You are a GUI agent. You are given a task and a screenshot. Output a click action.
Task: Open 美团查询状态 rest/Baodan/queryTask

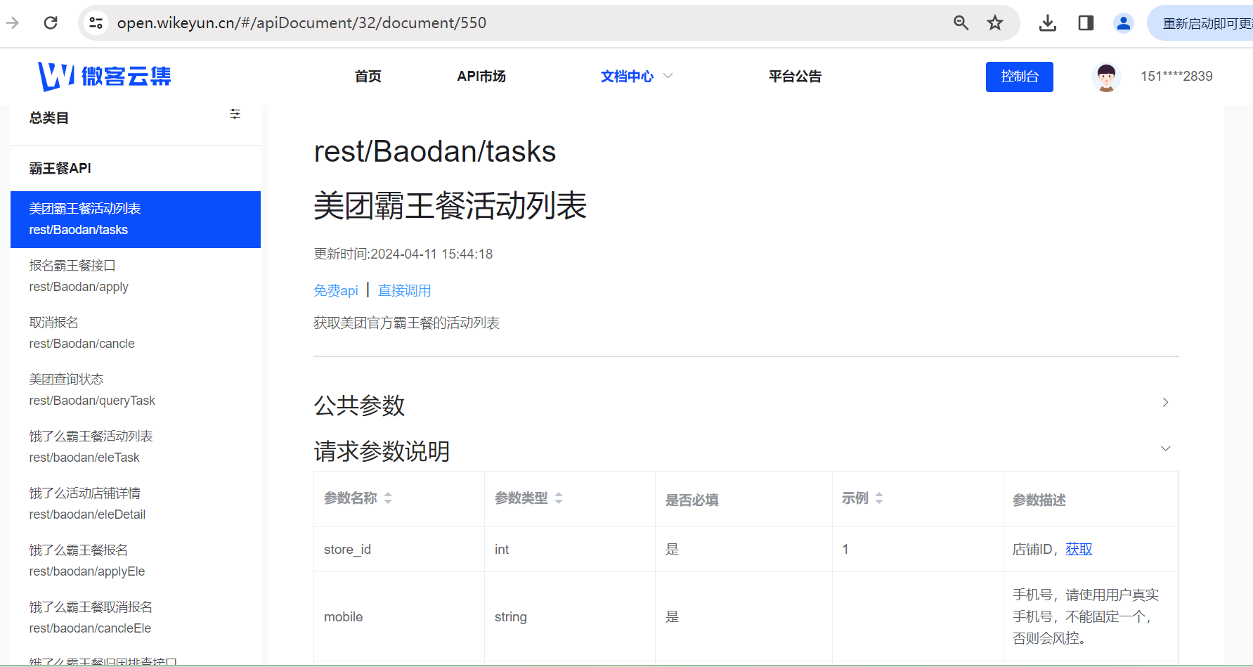(136, 390)
